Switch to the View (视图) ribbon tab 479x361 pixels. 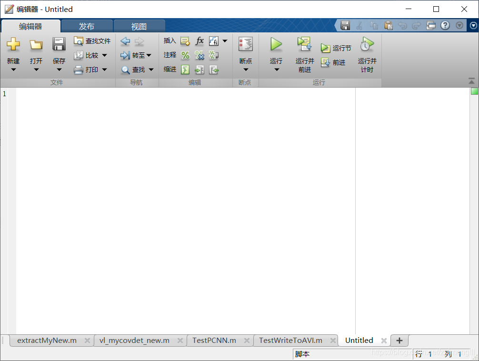(139, 26)
